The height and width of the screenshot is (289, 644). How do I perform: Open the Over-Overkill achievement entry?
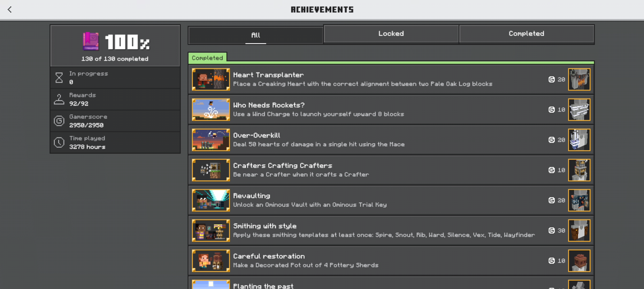(x=391, y=140)
